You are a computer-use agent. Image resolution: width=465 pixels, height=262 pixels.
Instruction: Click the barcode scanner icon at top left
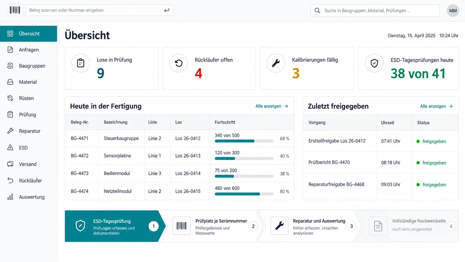[15, 10]
